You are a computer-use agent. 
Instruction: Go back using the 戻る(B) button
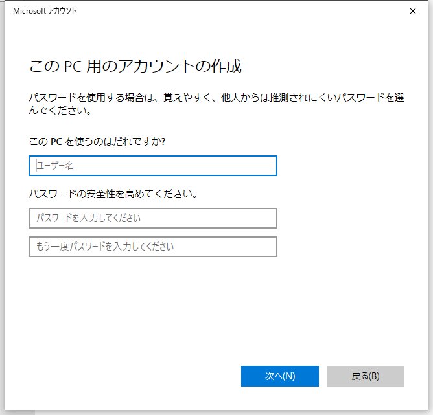coord(366,376)
